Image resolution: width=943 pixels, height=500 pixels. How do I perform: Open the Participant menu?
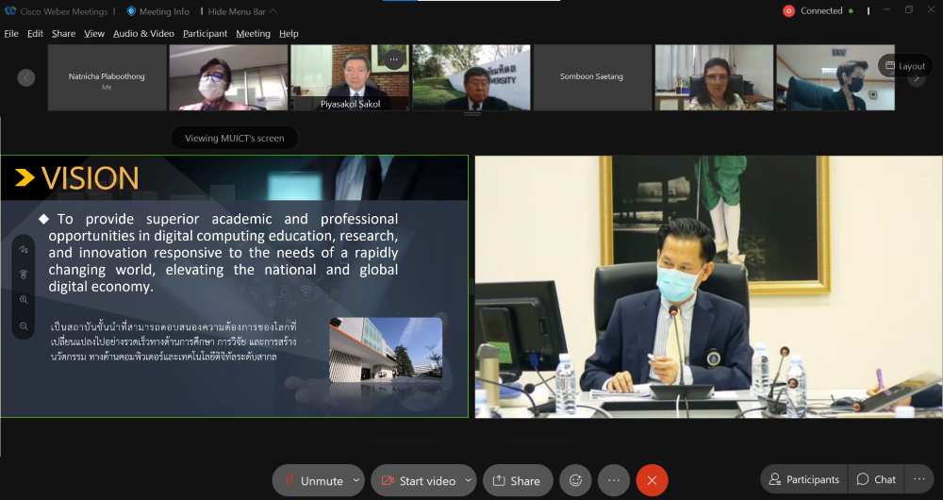pos(205,34)
